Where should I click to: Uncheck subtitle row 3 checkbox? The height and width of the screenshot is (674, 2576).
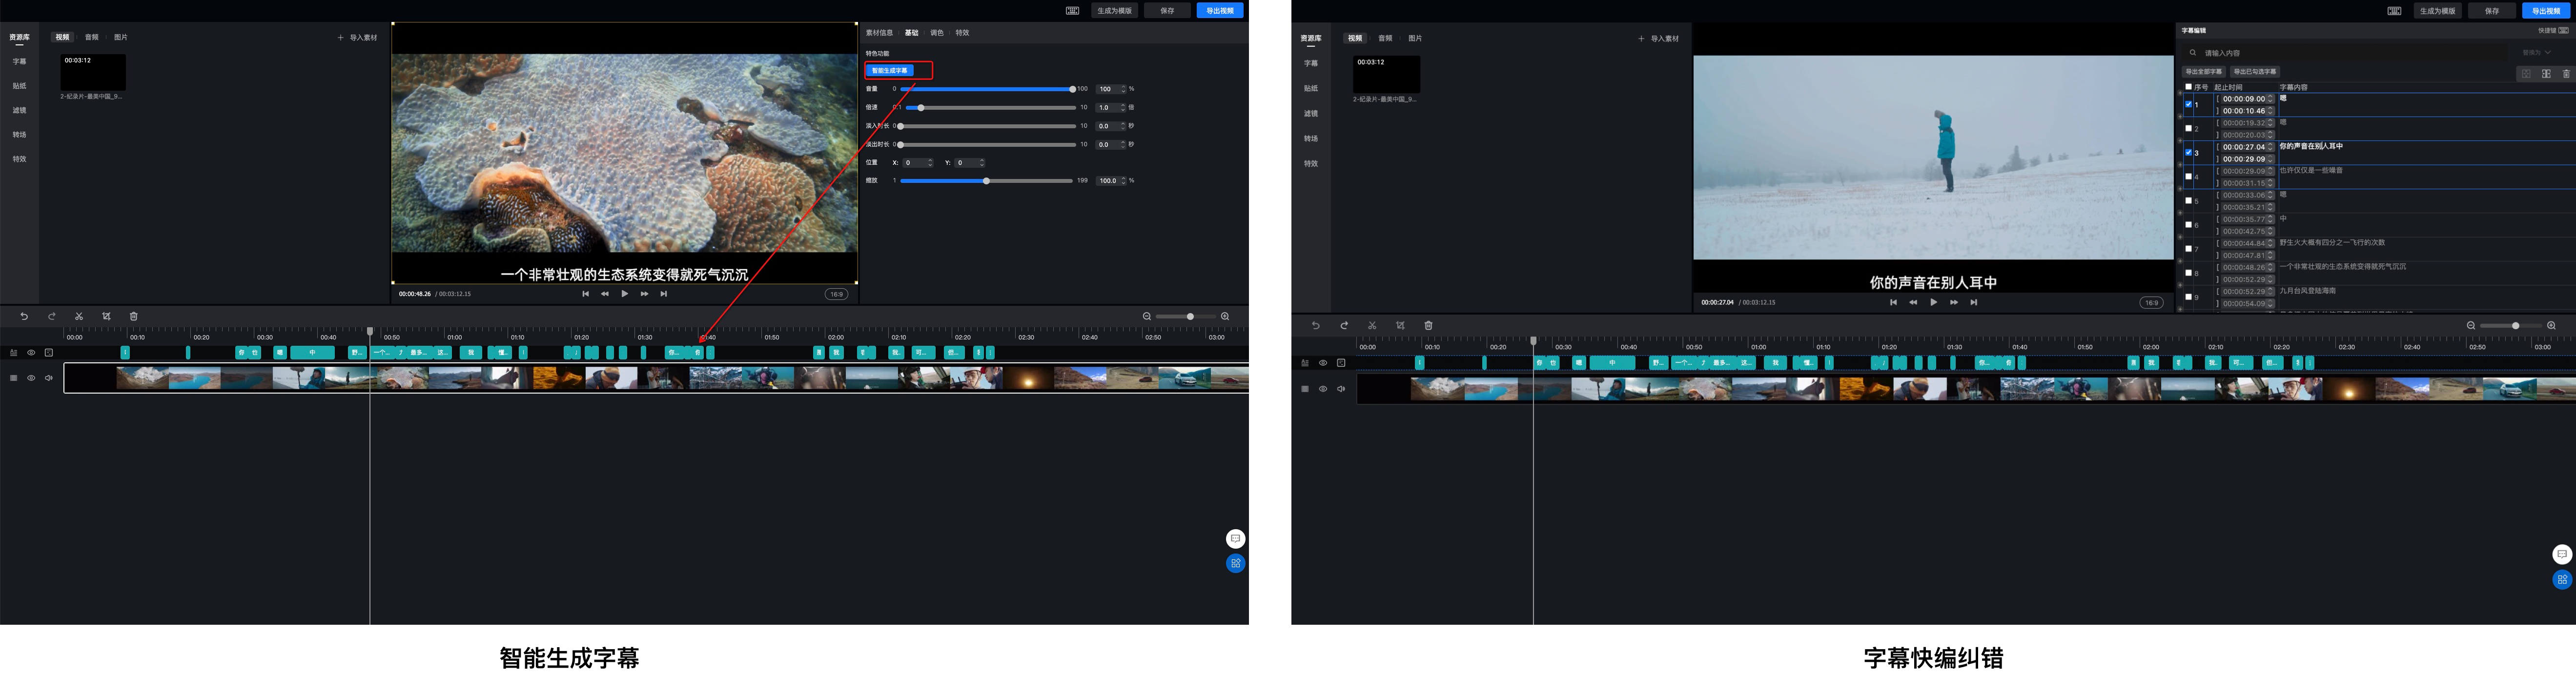[2188, 152]
